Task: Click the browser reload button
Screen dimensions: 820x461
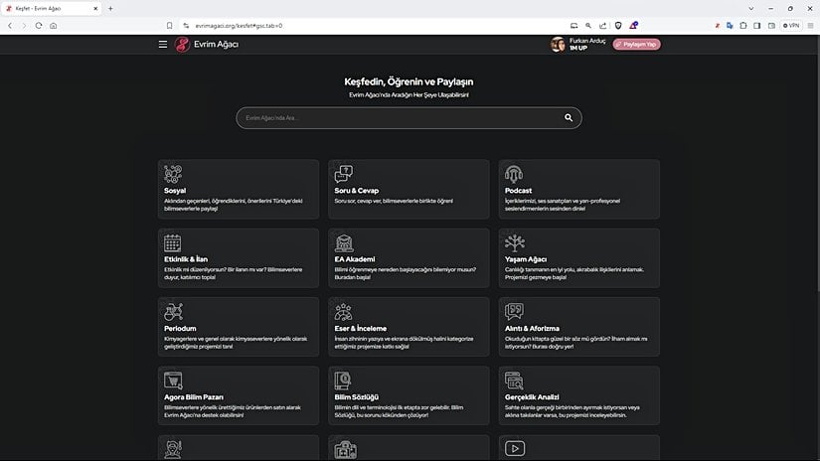Action: 39,25
